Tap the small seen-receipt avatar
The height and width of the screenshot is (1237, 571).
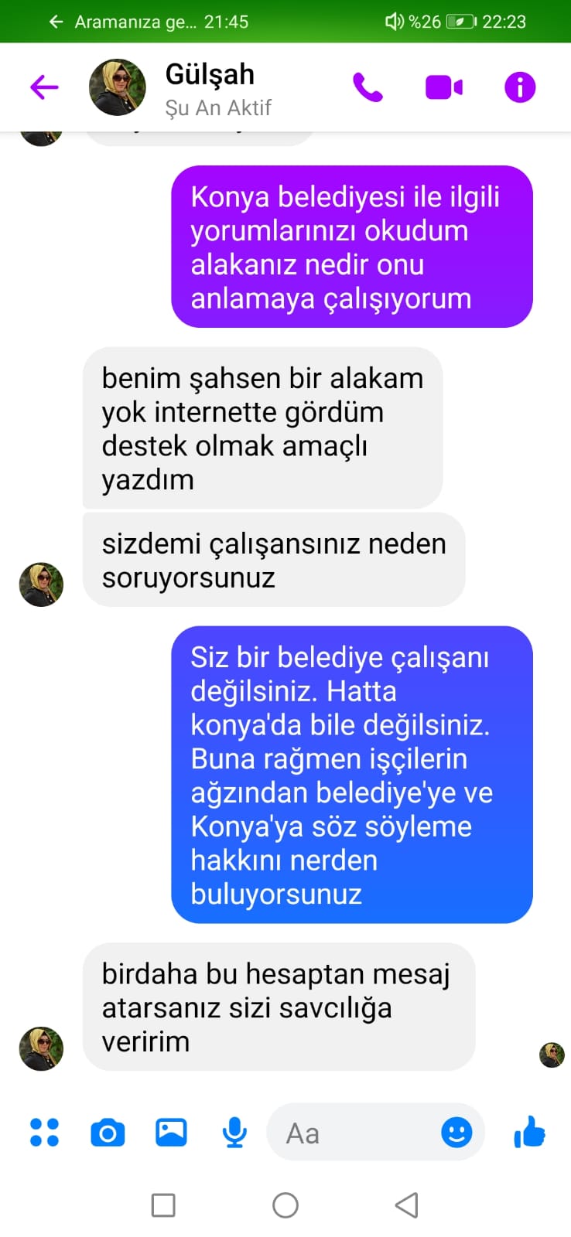[x=552, y=1055]
